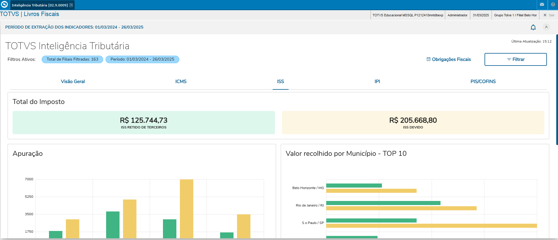This screenshot has height=240, width=558.
Task: Click the TOTVS logo icon
Action: tap(4, 5)
